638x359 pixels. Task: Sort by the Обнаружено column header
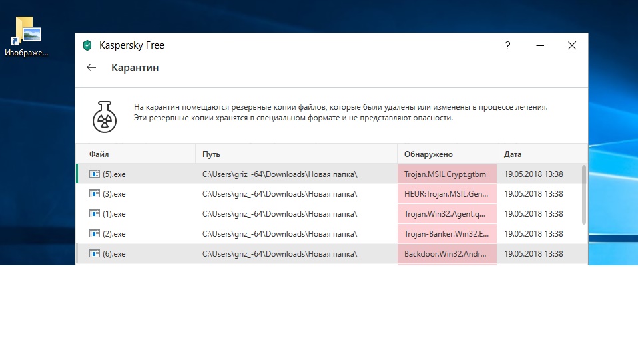coord(428,154)
